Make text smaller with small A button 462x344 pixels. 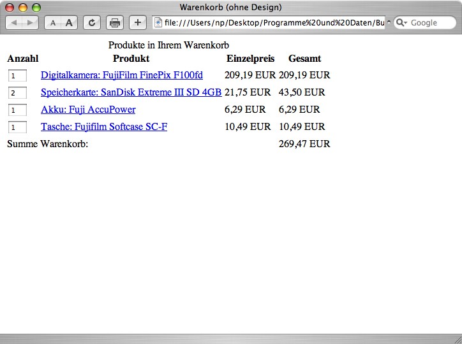tap(53, 23)
